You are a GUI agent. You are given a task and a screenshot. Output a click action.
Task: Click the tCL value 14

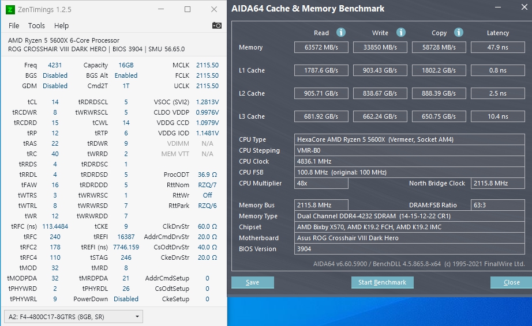click(x=55, y=102)
